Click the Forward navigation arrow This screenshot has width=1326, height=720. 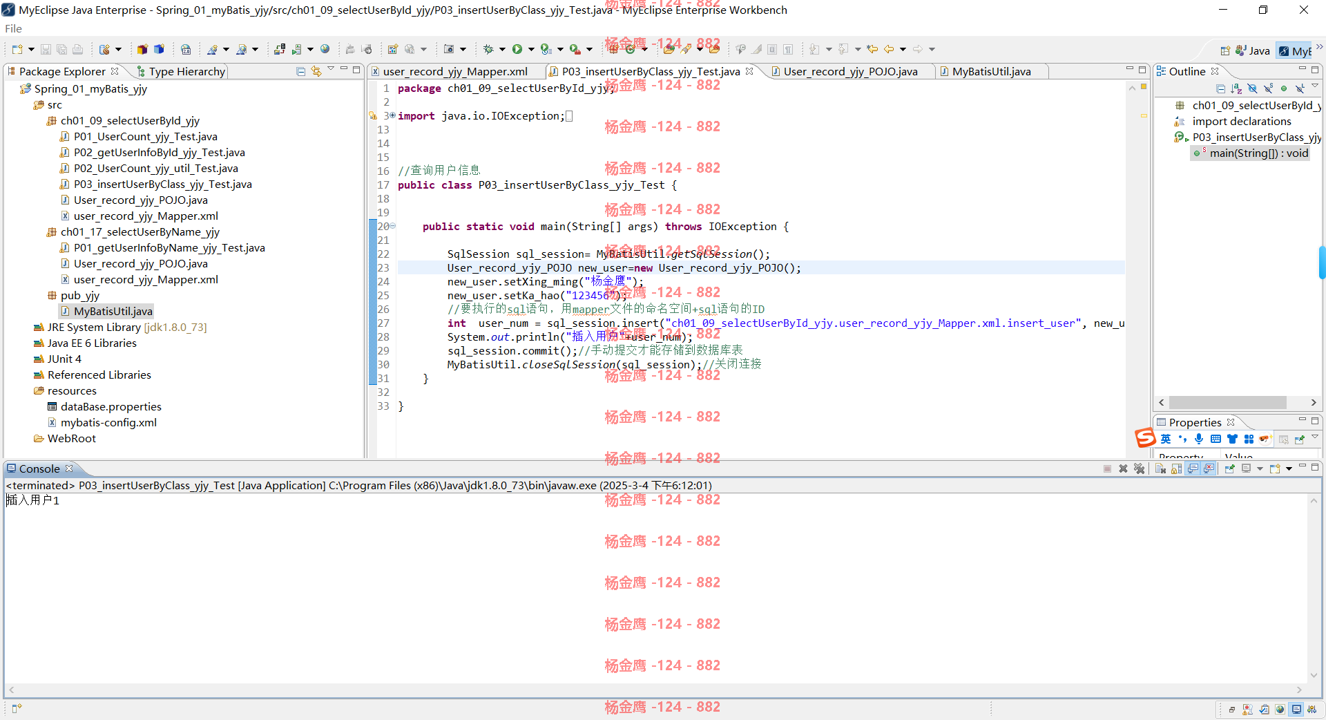918,49
